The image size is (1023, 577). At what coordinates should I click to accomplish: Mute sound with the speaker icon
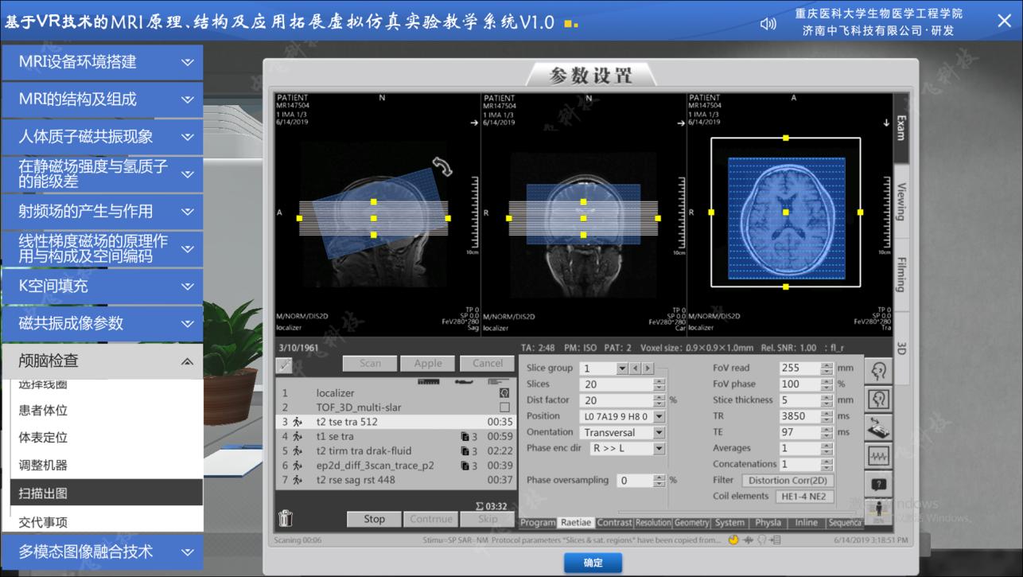tap(768, 23)
